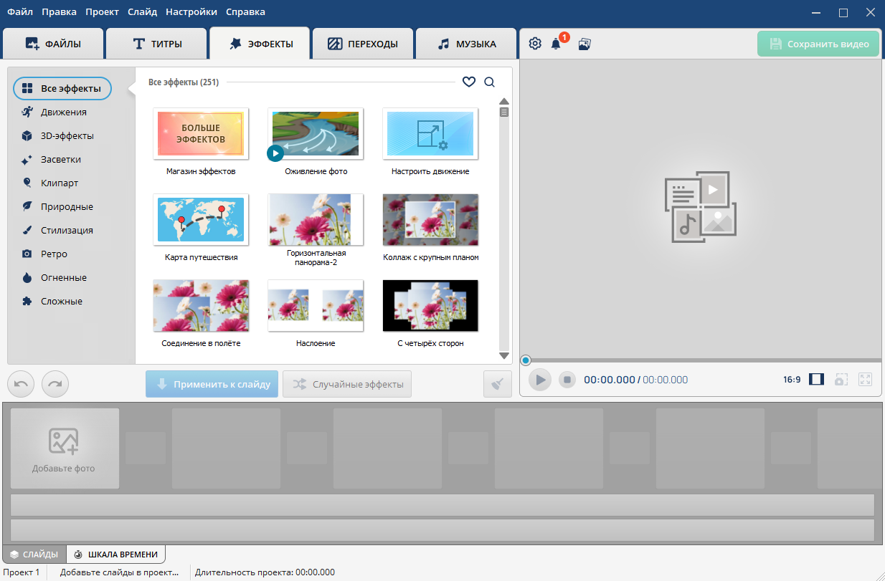This screenshot has width=885, height=581.
Task: Open notifications bell icon
Action: (x=556, y=44)
